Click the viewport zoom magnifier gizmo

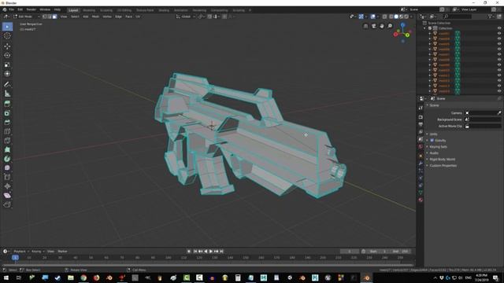[390, 26]
